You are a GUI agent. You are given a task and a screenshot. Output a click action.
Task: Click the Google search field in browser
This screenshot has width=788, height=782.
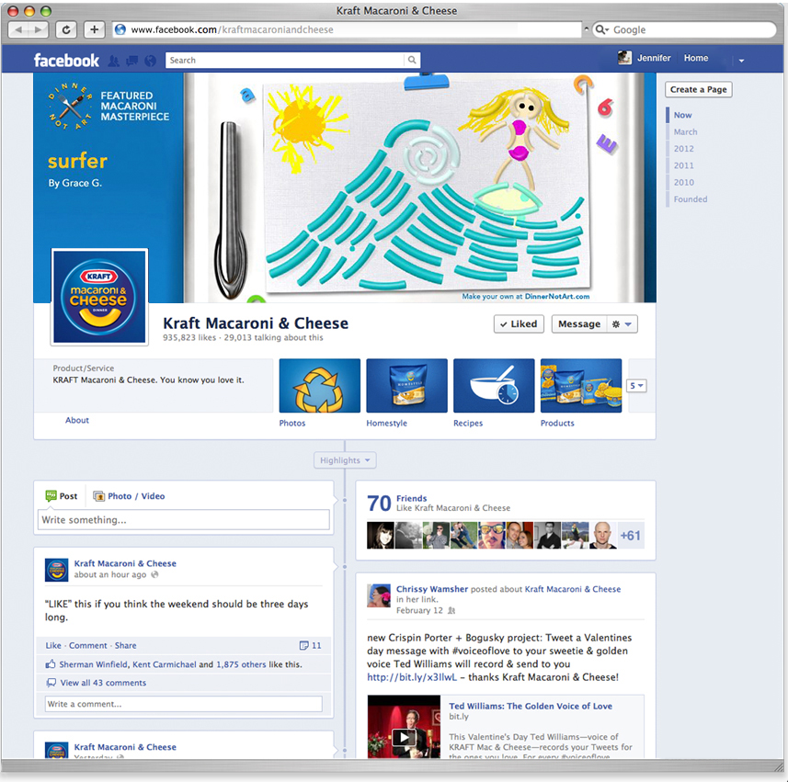pyautogui.click(x=683, y=29)
